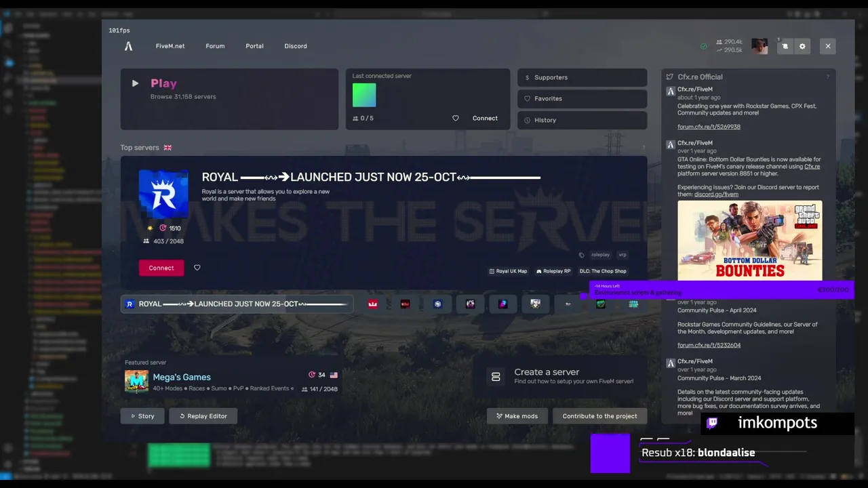Image resolution: width=868 pixels, height=488 pixels.
Task: Open the Discord navigation link
Action: pyautogui.click(x=296, y=46)
